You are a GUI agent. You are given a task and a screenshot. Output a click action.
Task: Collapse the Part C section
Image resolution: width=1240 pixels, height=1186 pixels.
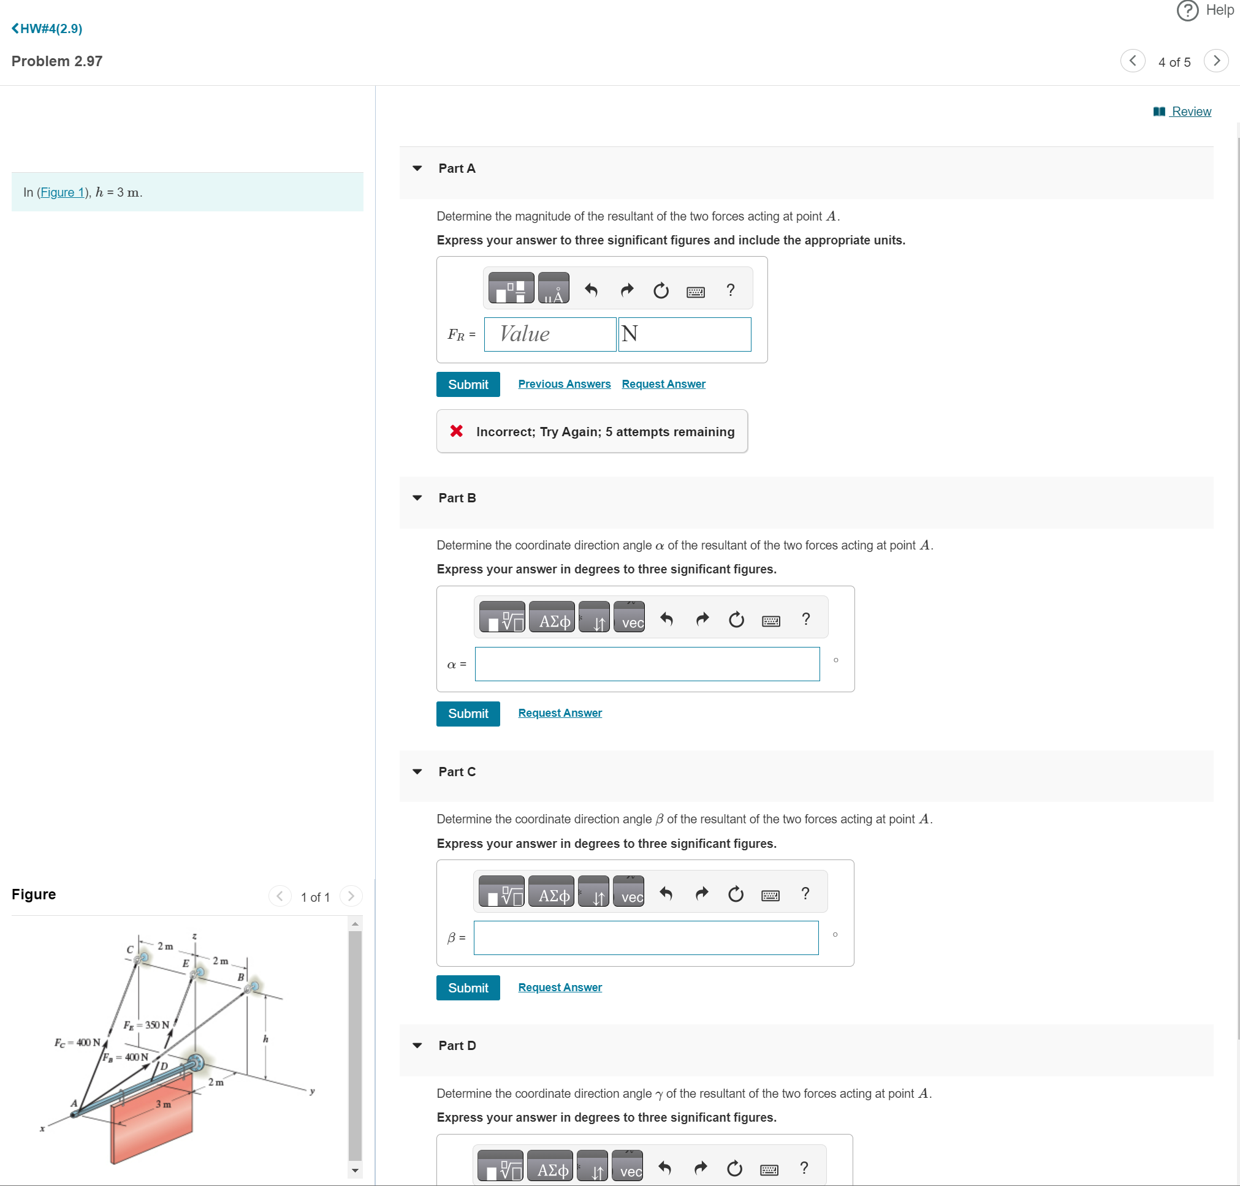[x=417, y=772]
